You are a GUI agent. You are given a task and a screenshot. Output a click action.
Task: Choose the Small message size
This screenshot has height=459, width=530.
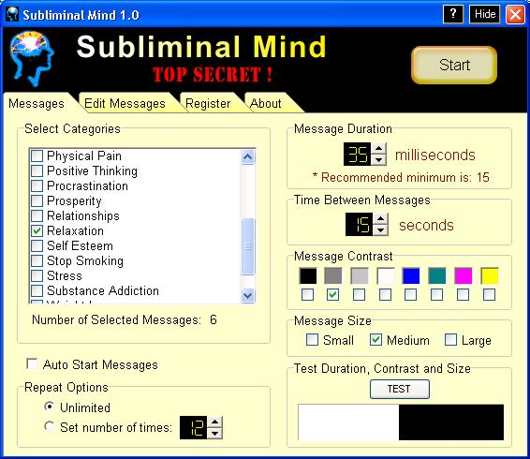(x=312, y=340)
